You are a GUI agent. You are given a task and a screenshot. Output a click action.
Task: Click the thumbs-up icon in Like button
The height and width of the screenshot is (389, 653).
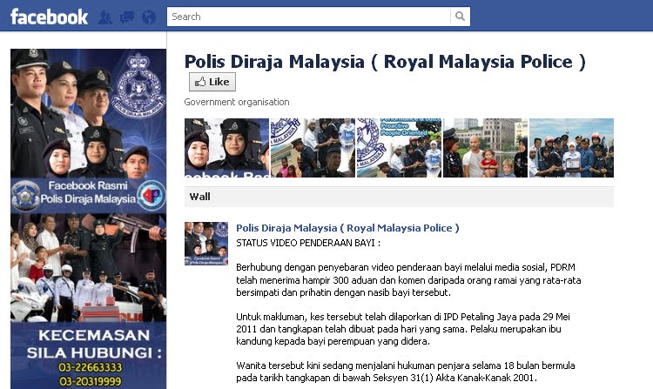(x=200, y=82)
